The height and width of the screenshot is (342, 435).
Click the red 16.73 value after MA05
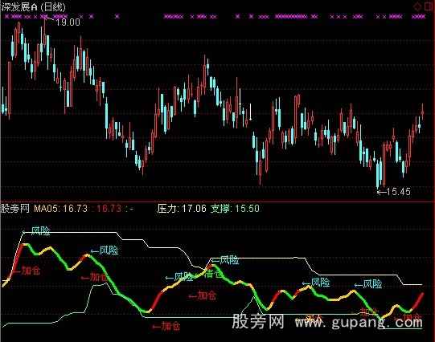click(109, 208)
